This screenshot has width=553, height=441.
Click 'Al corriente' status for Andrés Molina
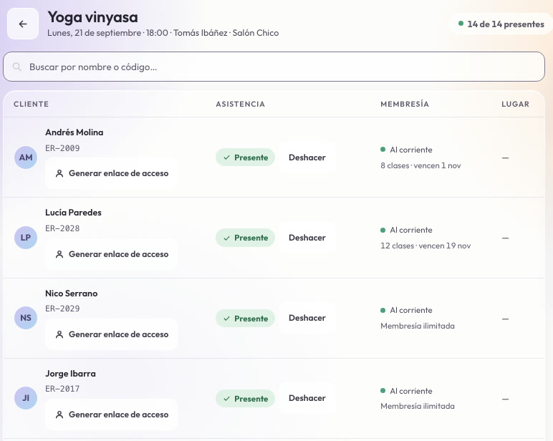point(406,150)
